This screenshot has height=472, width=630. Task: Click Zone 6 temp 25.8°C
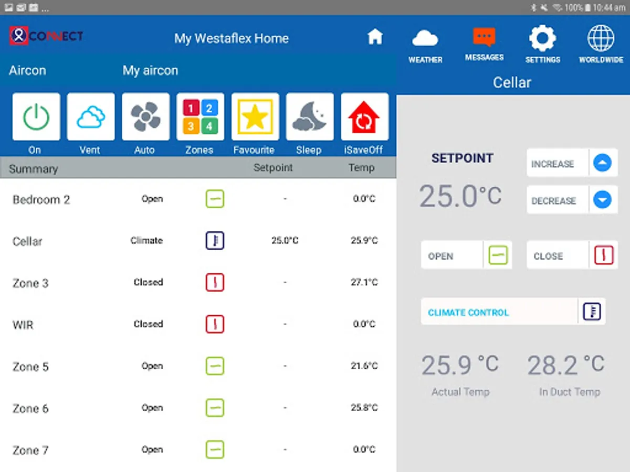tap(364, 407)
